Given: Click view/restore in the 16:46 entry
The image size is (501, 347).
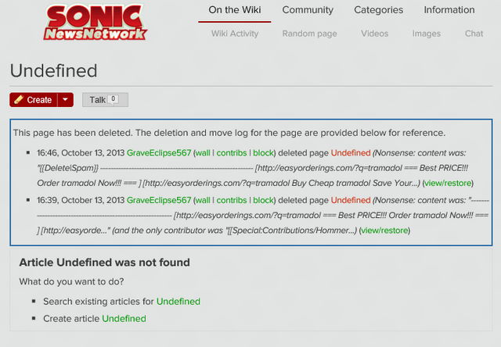Looking at the screenshot, I should click(x=448, y=183).
